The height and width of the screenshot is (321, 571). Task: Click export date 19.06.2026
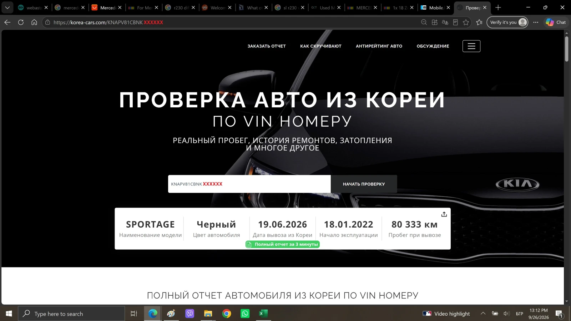pos(282,224)
